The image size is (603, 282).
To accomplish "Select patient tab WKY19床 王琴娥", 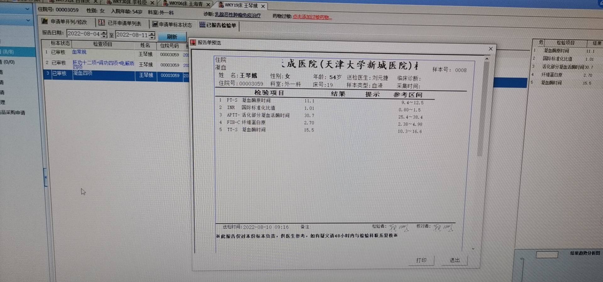I will coord(241,5).
